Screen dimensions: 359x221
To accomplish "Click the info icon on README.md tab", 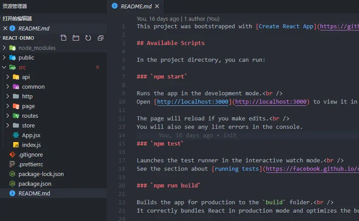I will pyautogui.click(x=115, y=6).
